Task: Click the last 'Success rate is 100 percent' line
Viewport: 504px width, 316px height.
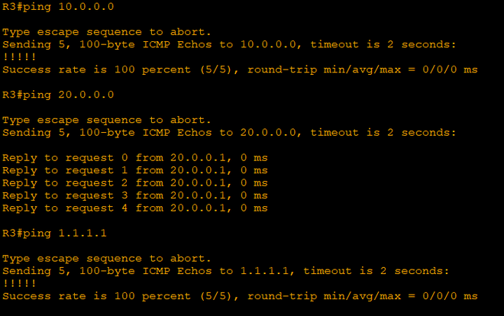Action: [240, 296]
